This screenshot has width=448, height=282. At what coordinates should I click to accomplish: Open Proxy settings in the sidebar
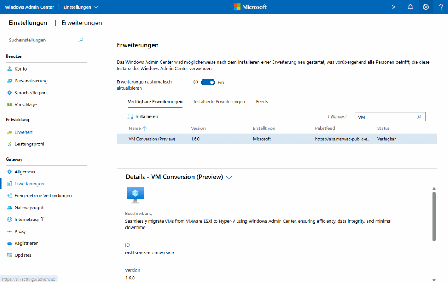(20, 231)
